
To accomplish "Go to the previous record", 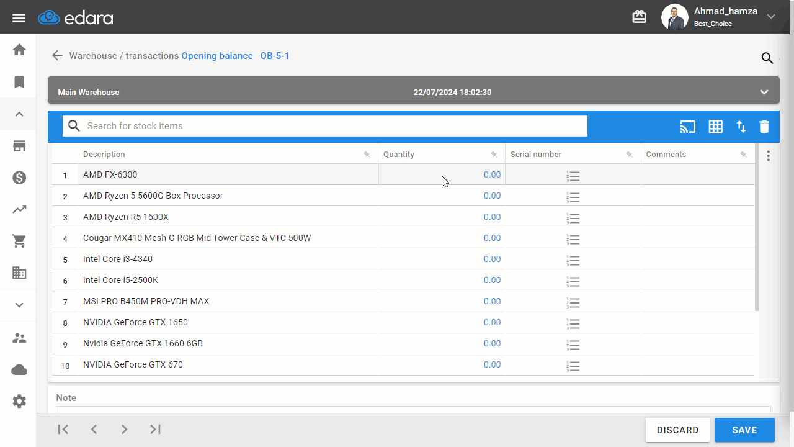I will (94, 429).
